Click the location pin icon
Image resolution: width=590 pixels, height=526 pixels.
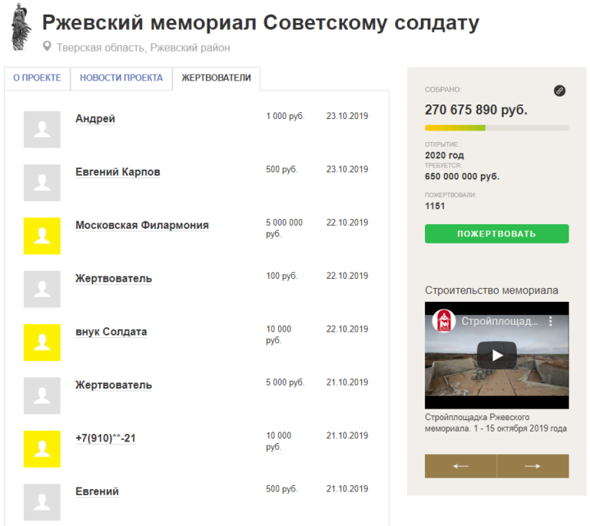(x=47, y=47)
